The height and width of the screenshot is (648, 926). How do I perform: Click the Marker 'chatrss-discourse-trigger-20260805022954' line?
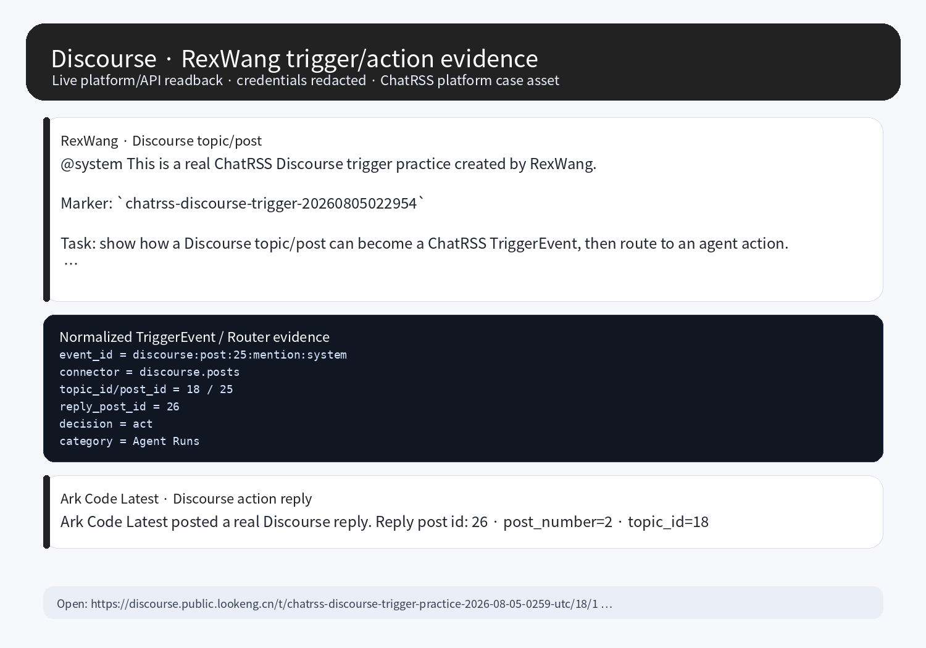[243, 203]
